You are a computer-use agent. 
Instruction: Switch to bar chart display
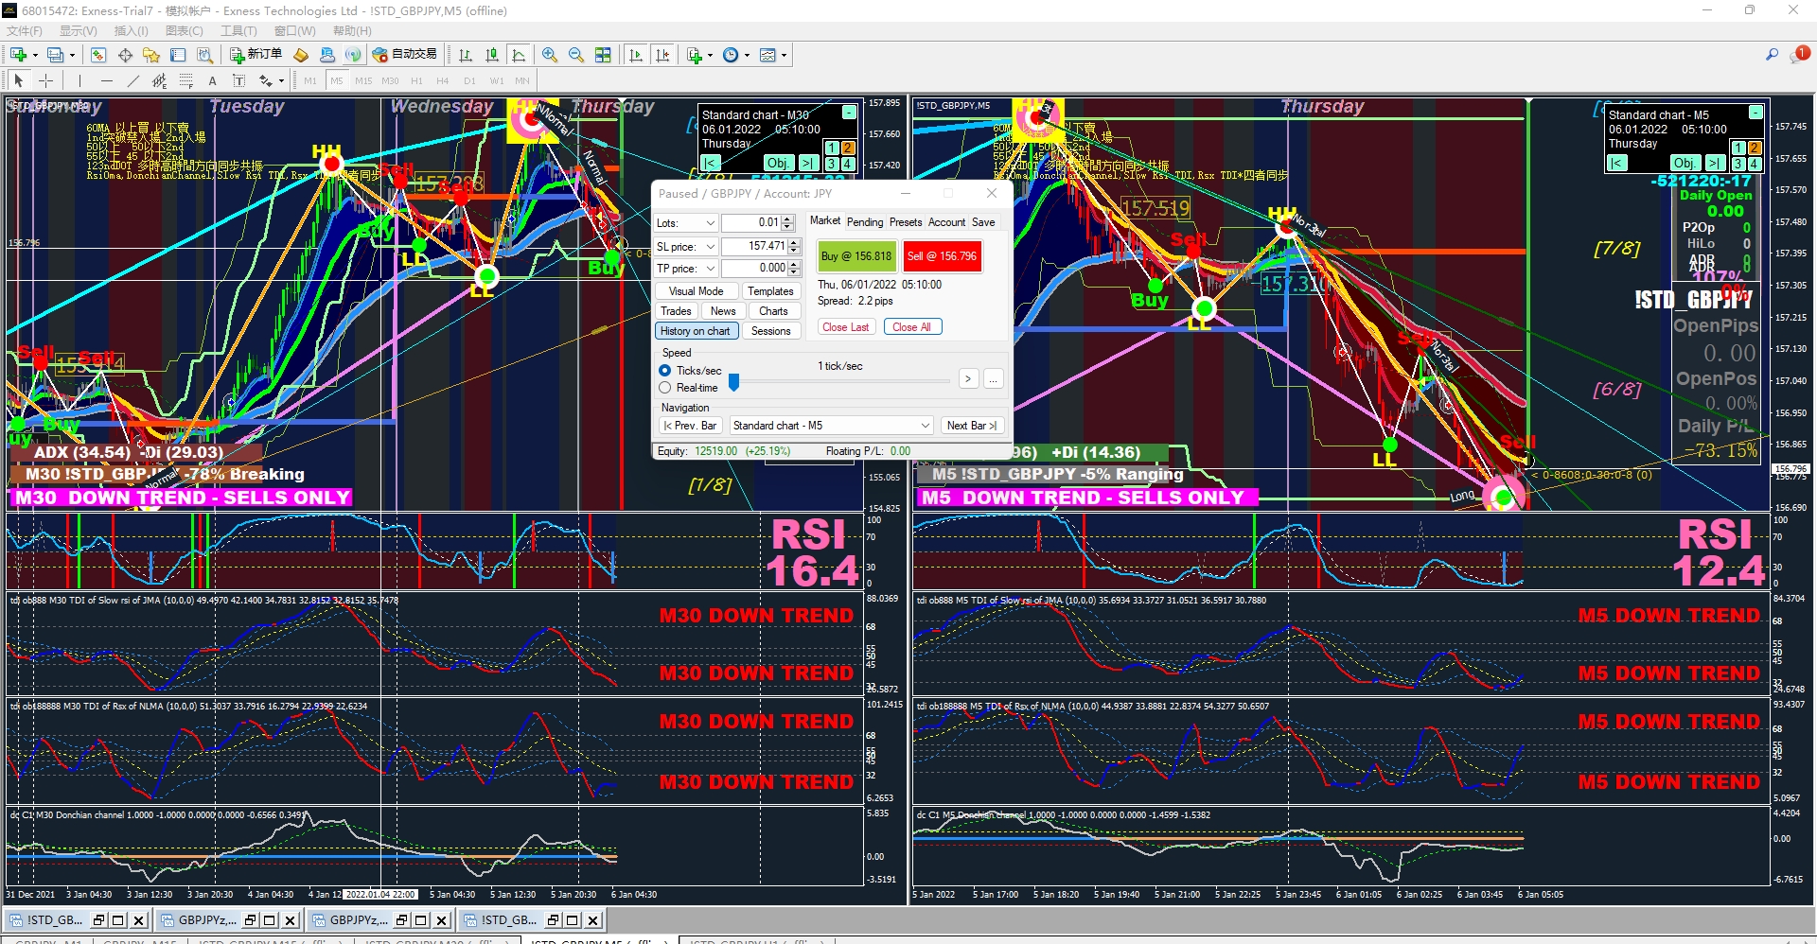pyautogui.click(x=466, y=55)
